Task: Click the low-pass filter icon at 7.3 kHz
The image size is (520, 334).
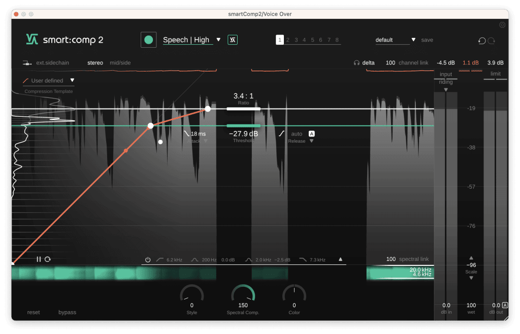Action: (302, 259)
